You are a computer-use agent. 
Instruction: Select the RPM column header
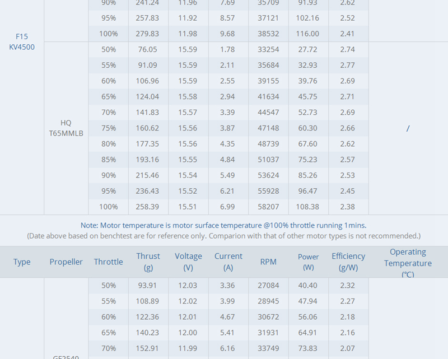[x=268, y=262]
